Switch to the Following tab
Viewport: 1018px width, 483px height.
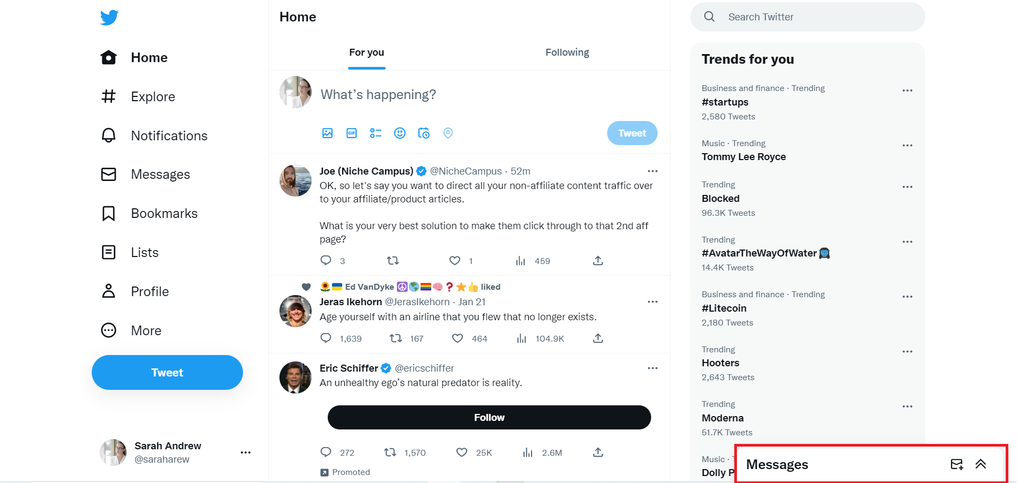(567, 52)
